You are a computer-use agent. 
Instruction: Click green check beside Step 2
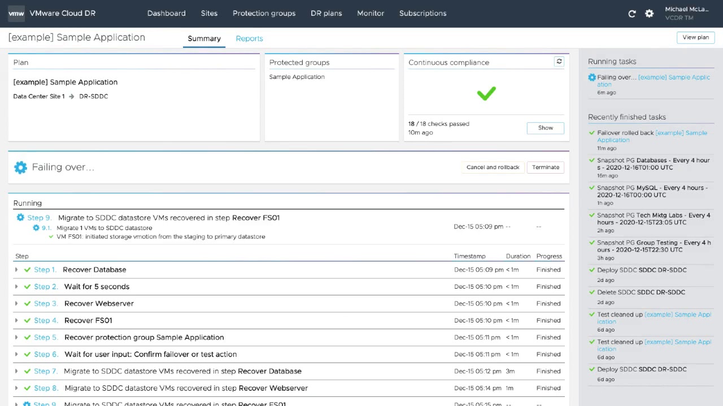point(27,286)
